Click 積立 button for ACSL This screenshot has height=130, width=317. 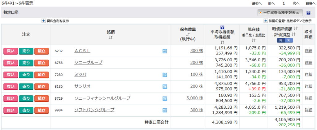point(41,51)
